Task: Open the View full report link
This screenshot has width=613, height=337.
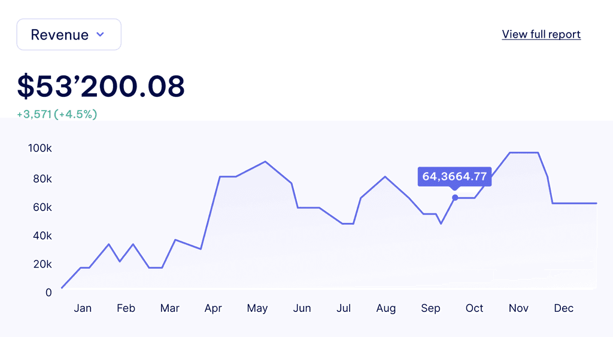Action: [541, 34]
